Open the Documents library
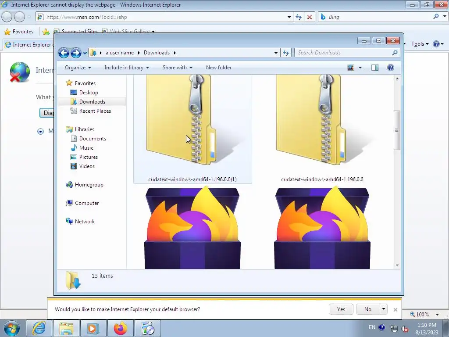The image size is (449, 337). [x=93, y=139]
